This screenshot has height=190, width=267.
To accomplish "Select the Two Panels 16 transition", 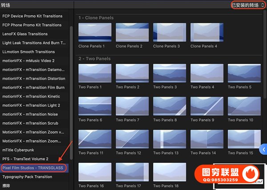I will coord(95,172).
